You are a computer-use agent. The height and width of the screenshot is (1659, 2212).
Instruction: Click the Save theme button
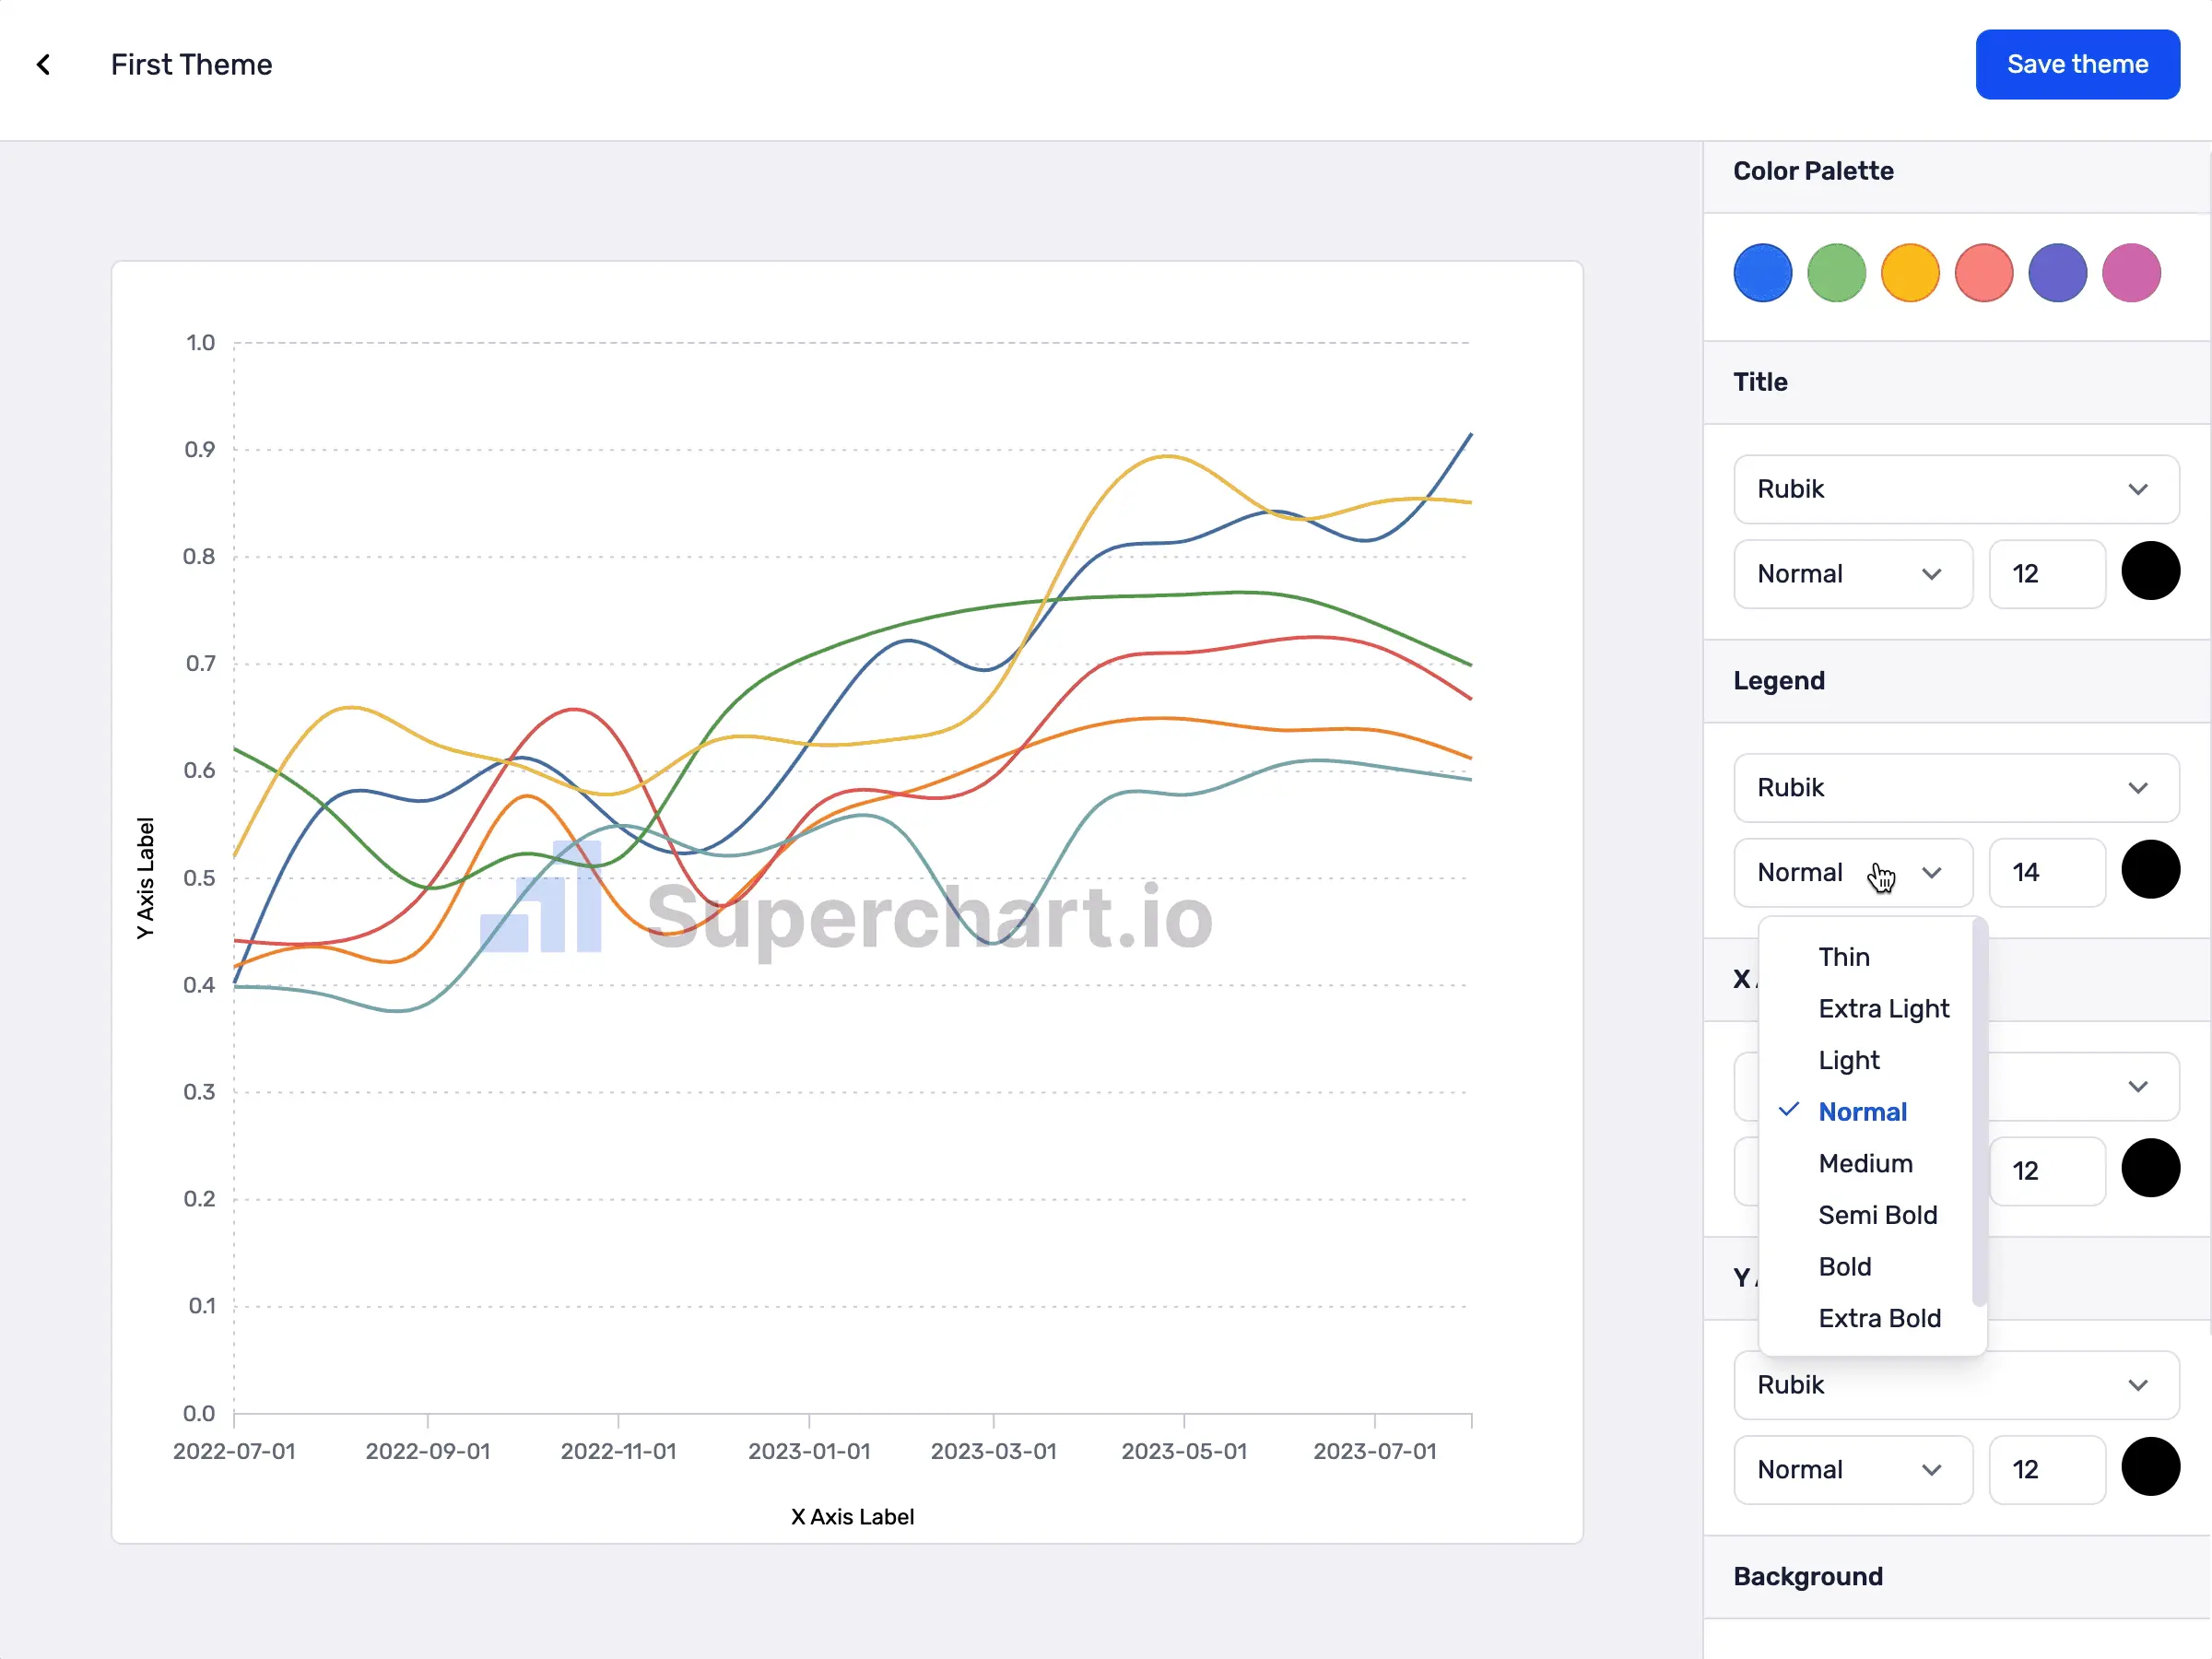tap(2077, 64)
